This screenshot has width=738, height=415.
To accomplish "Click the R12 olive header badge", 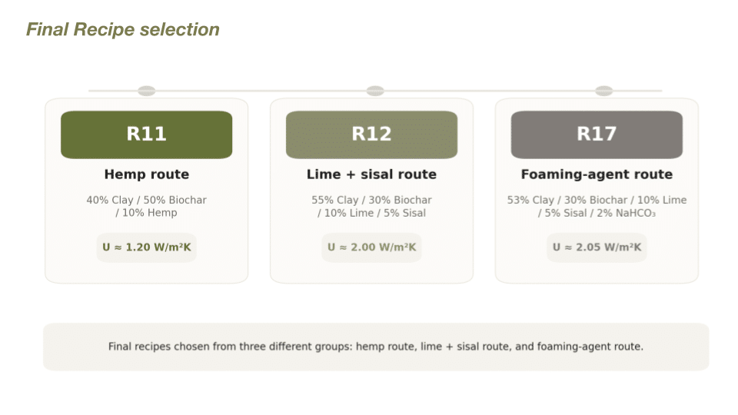I will tap(371, 134).
